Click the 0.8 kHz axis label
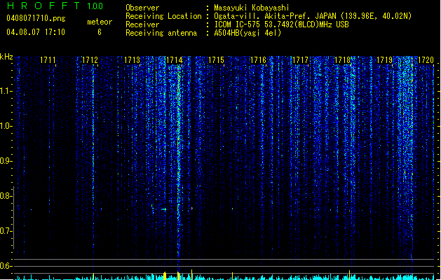441x280 pixels. pos(6,196)
